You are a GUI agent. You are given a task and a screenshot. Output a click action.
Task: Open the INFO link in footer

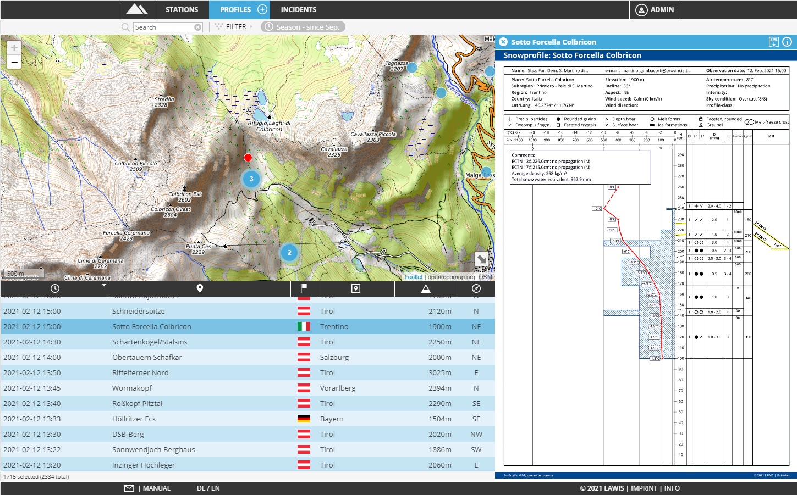coord(672,488)
